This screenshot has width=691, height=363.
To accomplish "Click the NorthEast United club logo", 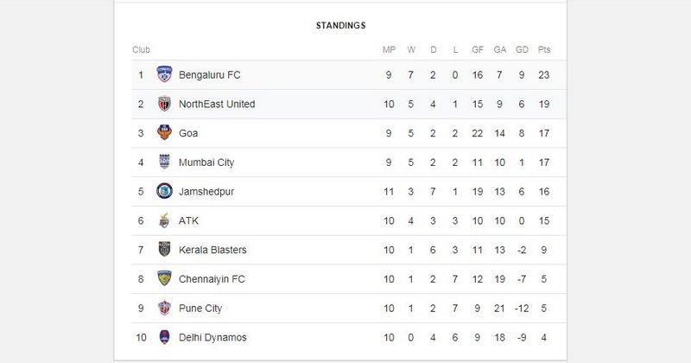I will (164, 104).
